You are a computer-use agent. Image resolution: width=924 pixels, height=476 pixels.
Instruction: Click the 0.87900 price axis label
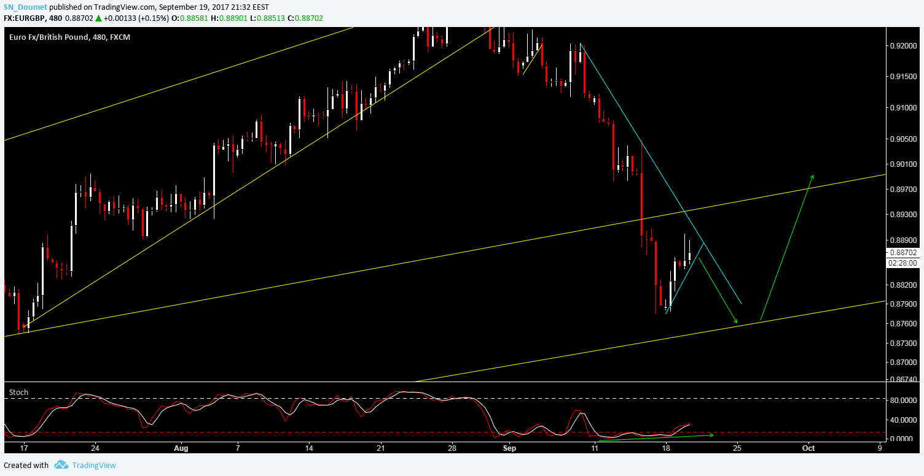click(x=904, y=304)
